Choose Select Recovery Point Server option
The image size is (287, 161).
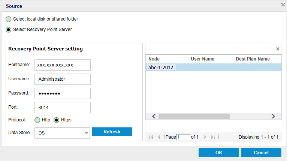8,29
